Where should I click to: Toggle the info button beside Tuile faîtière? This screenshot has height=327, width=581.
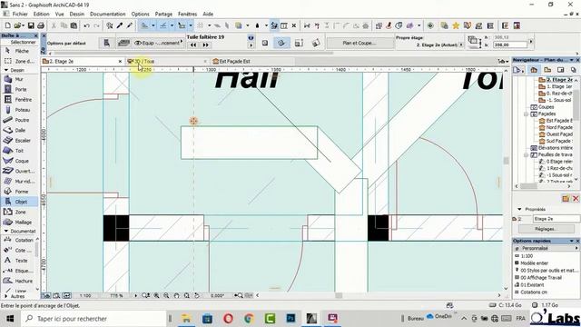251,38
